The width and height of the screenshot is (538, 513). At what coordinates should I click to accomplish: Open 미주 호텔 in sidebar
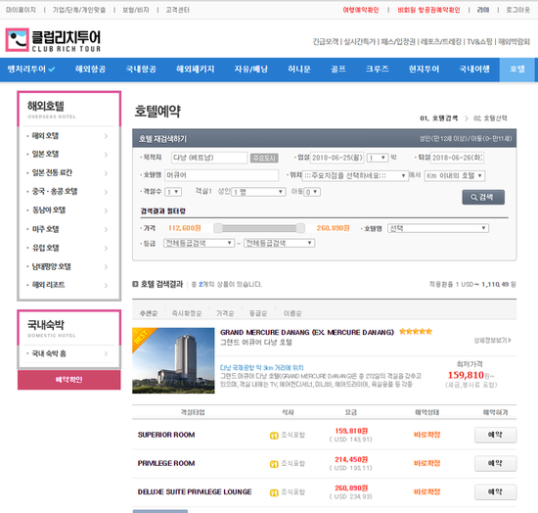coord(45,229)
